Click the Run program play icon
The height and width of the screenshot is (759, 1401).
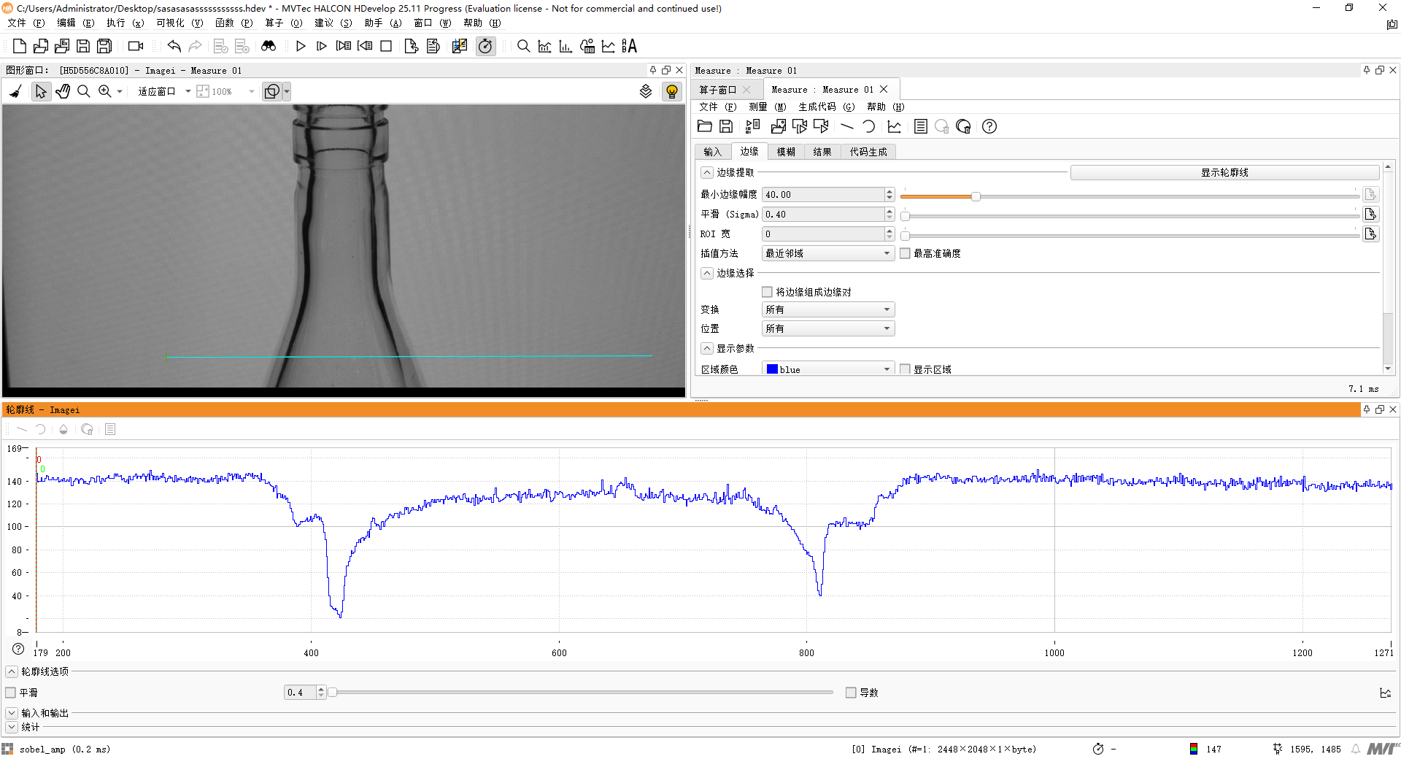(x=301, y=46)
